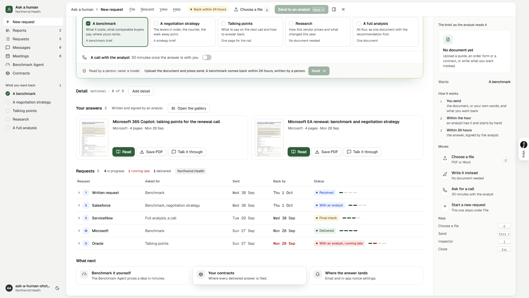
Task: Click the Choose a file upload icon in Moves
Action: click(445, 158)
